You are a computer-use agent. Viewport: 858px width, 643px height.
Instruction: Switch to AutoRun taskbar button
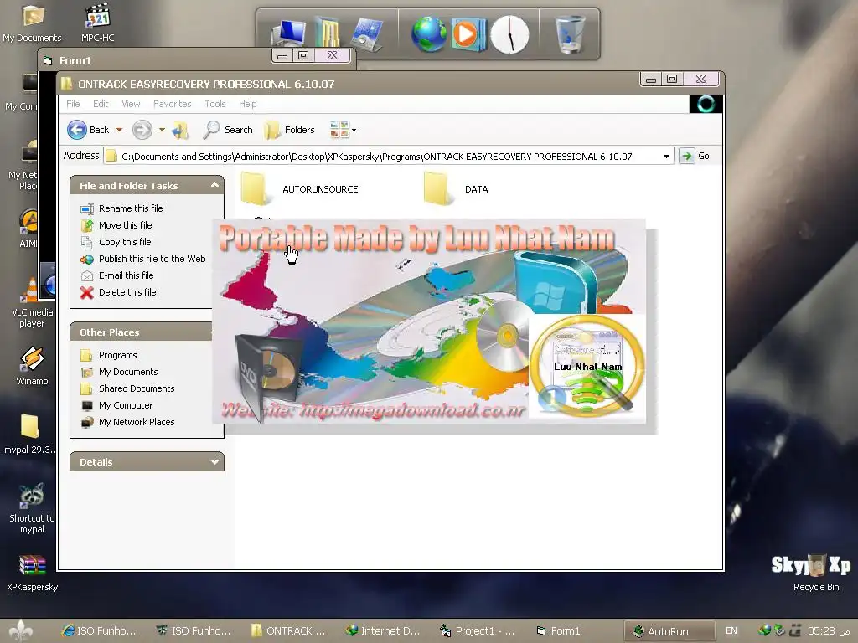pos(669,631)
